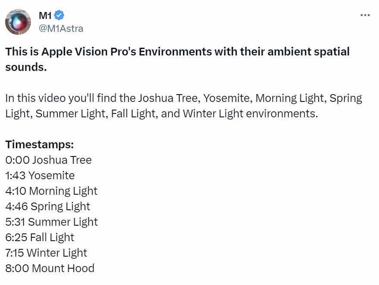Viewport: 379px width, 285px height.
Task: Seek to the 4:10 timestamp
Action: tap(16, 191)
